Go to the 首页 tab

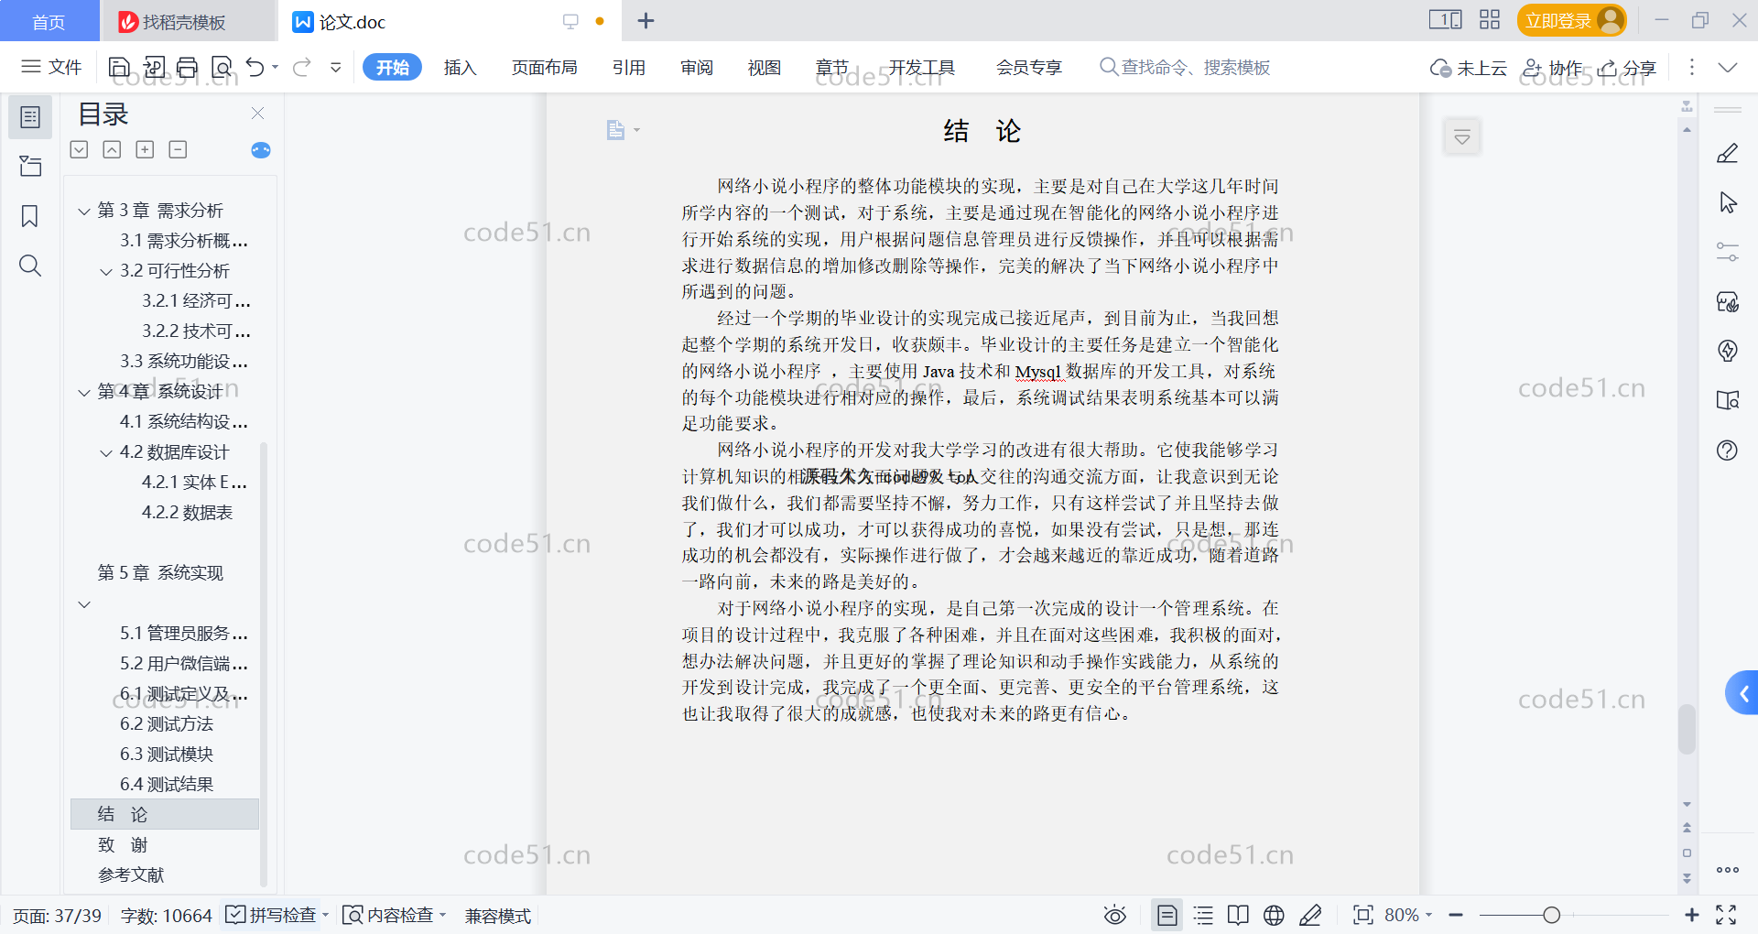coord(49,21)
